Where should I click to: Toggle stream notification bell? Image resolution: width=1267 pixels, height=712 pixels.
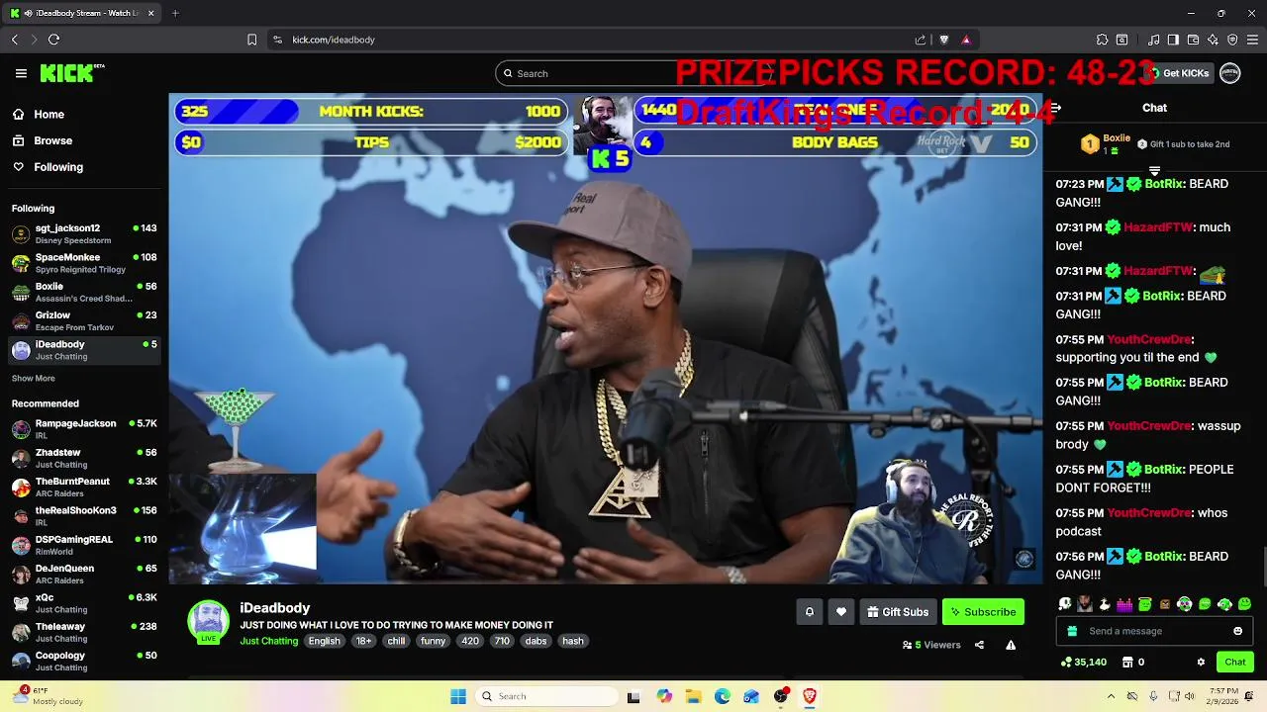point(810,612)
